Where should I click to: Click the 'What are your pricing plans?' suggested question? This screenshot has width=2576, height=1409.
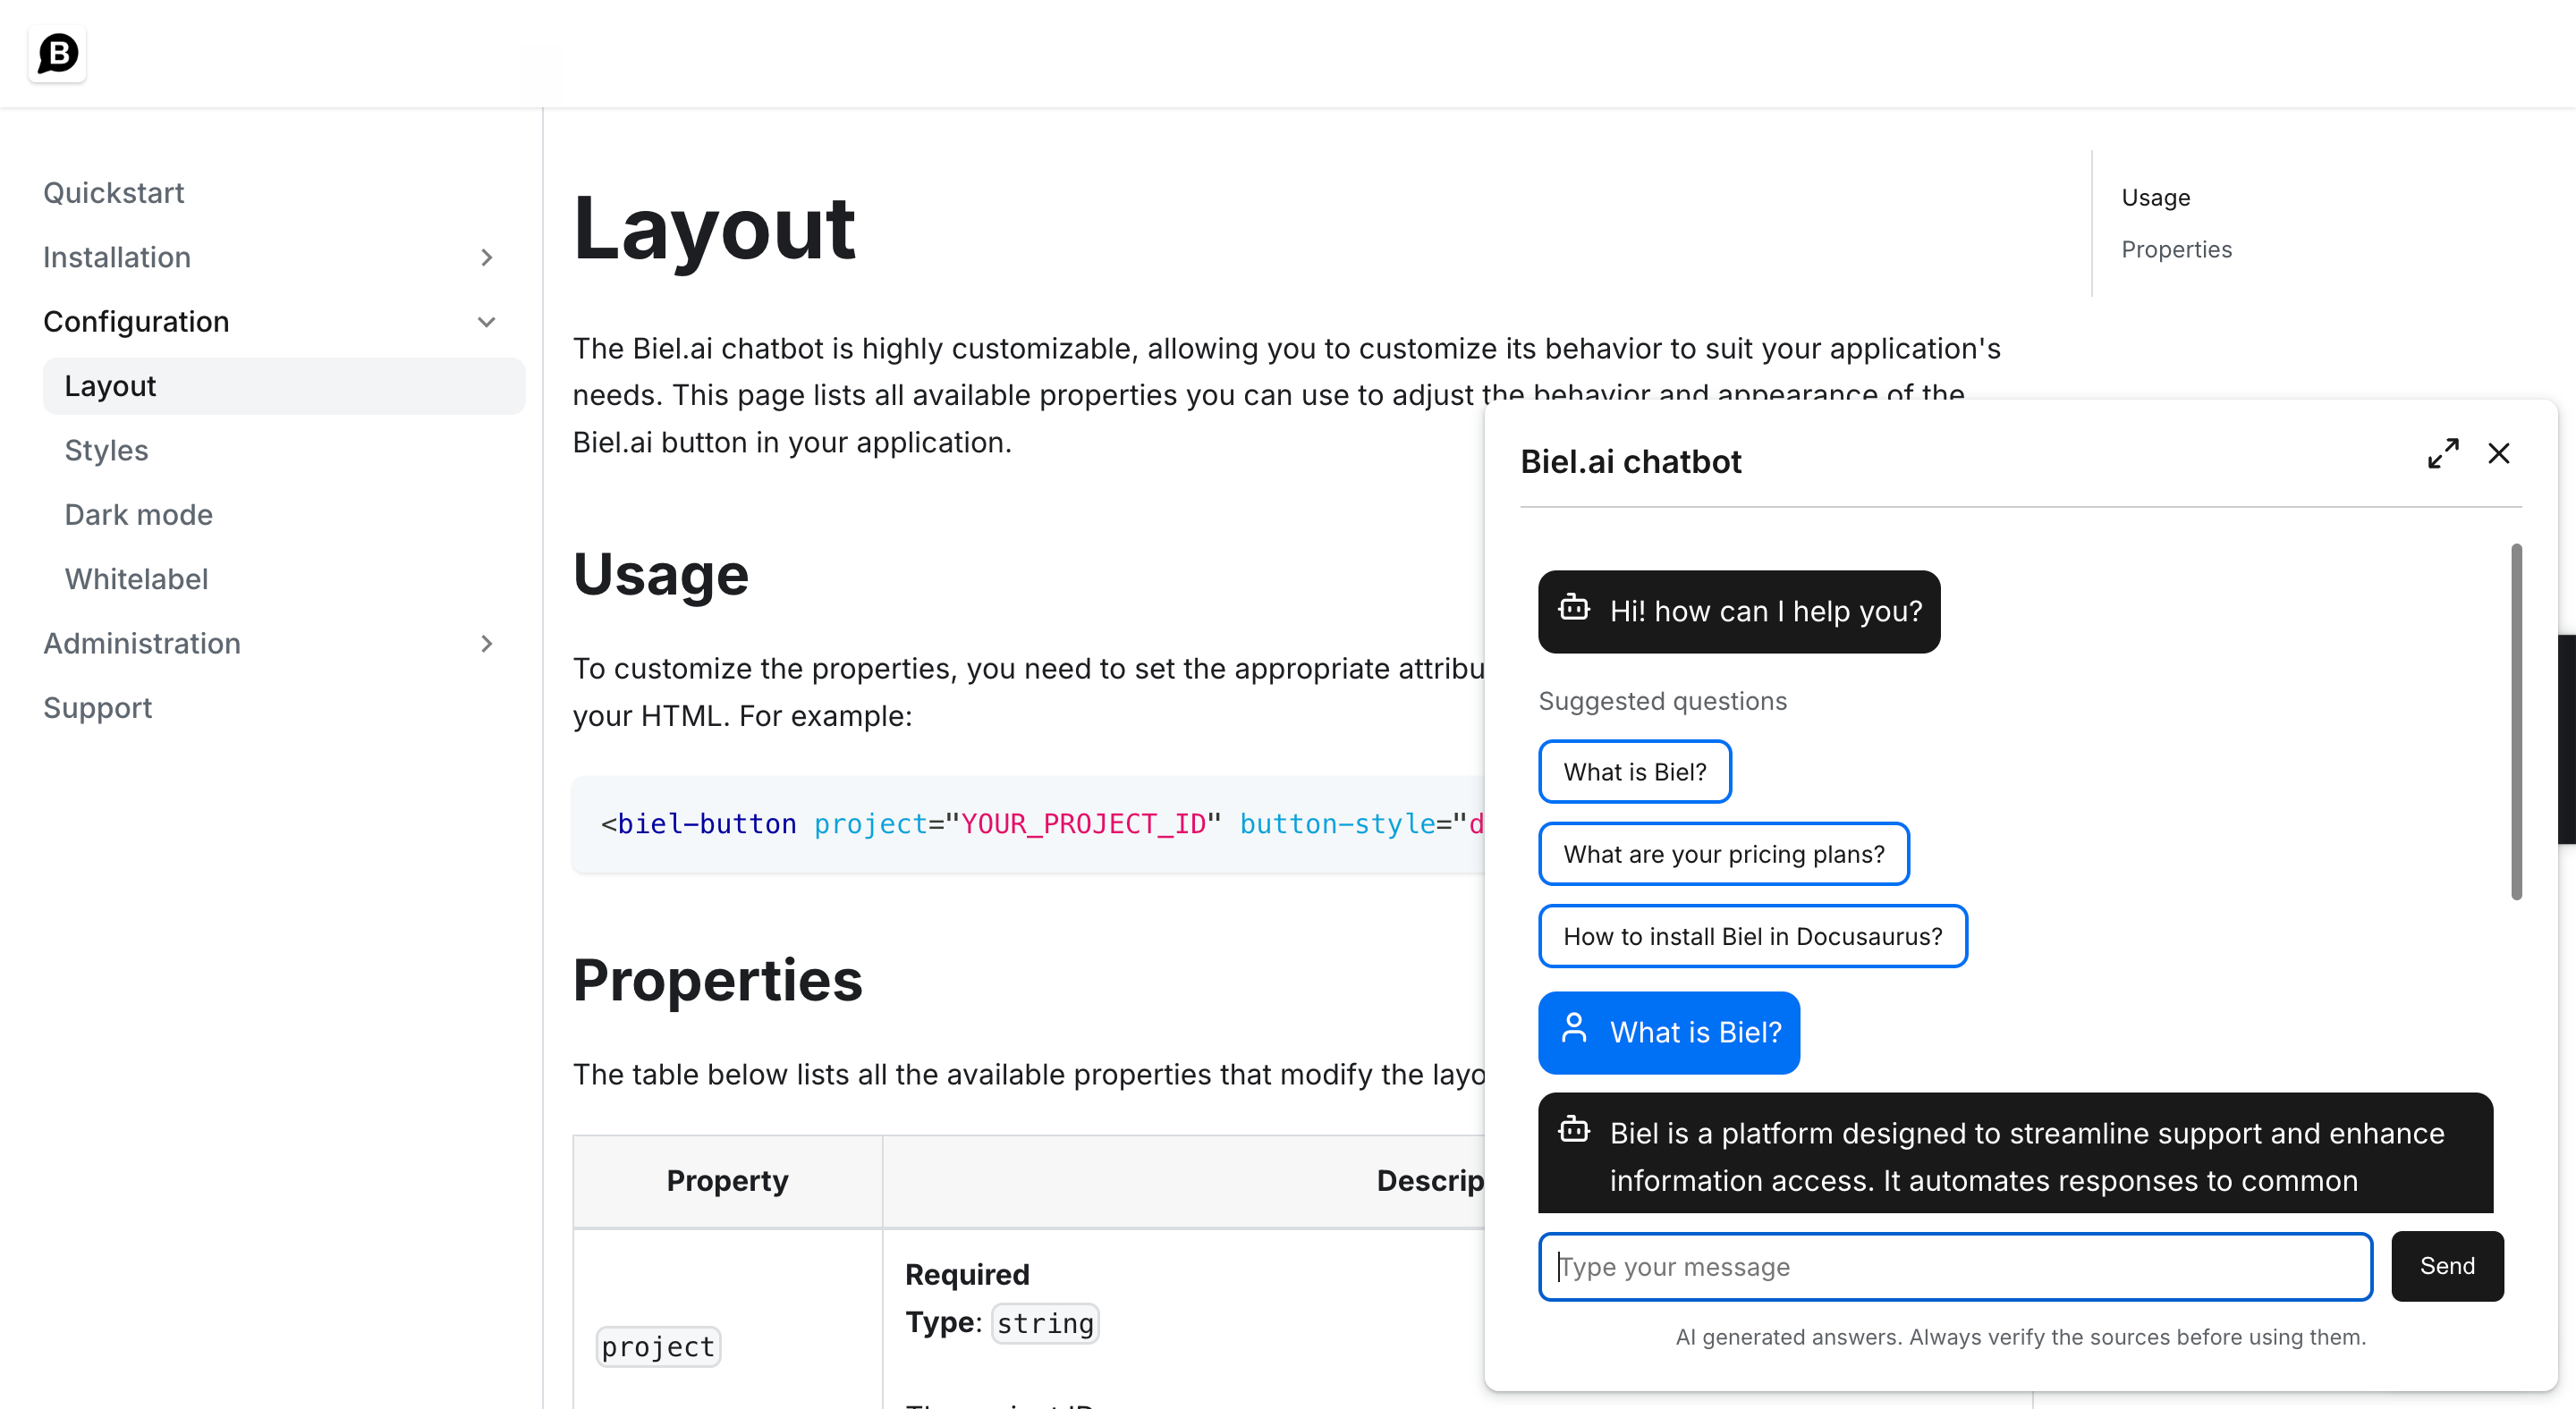1724,854
